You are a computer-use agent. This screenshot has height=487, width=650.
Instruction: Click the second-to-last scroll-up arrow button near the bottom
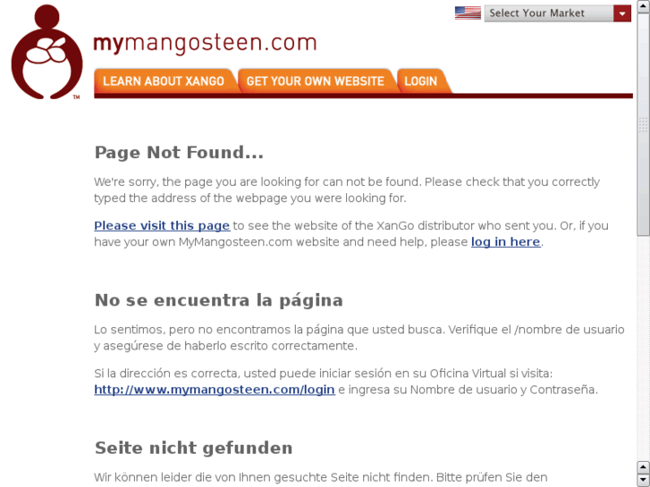(643, 467)
